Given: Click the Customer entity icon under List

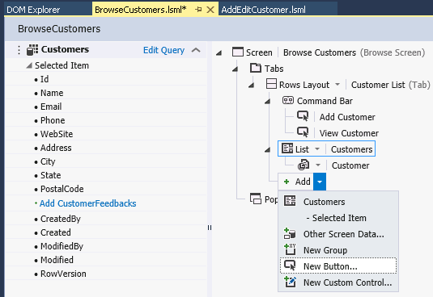Looking at the screenshot, I should (304, 165).
